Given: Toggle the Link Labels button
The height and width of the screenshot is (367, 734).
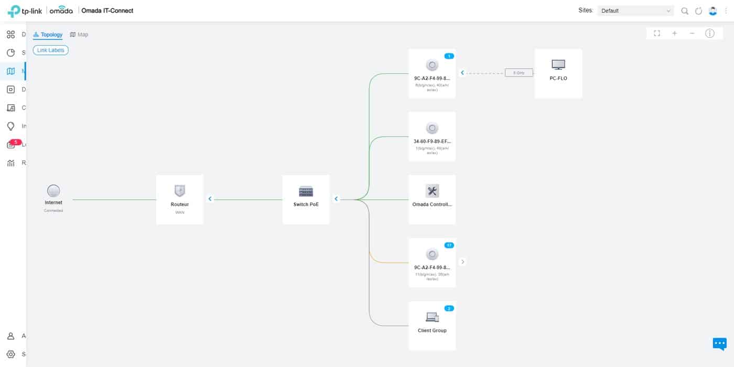Looking at the screenshot, I should point(50,50).
